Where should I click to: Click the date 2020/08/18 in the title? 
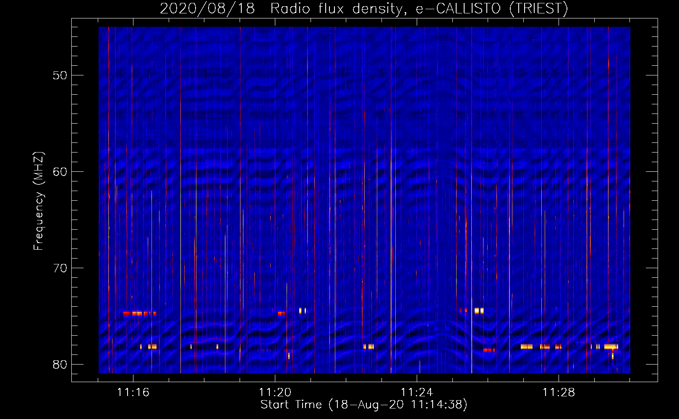pyautogui.click(x=207, y=8)
